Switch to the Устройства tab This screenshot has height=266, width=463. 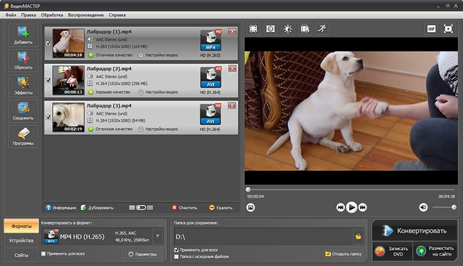(x=21, y=241)
